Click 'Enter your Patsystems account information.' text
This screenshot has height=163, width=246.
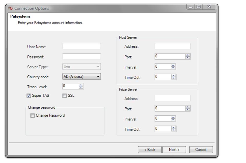50,23
